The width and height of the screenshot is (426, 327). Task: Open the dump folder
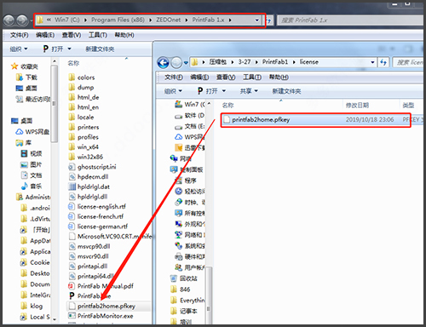81,88
